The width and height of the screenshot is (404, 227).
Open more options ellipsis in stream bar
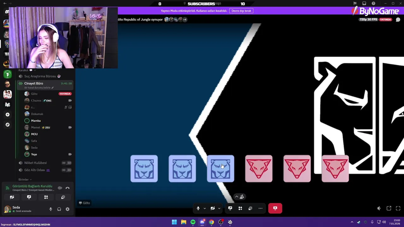point(260,208)
